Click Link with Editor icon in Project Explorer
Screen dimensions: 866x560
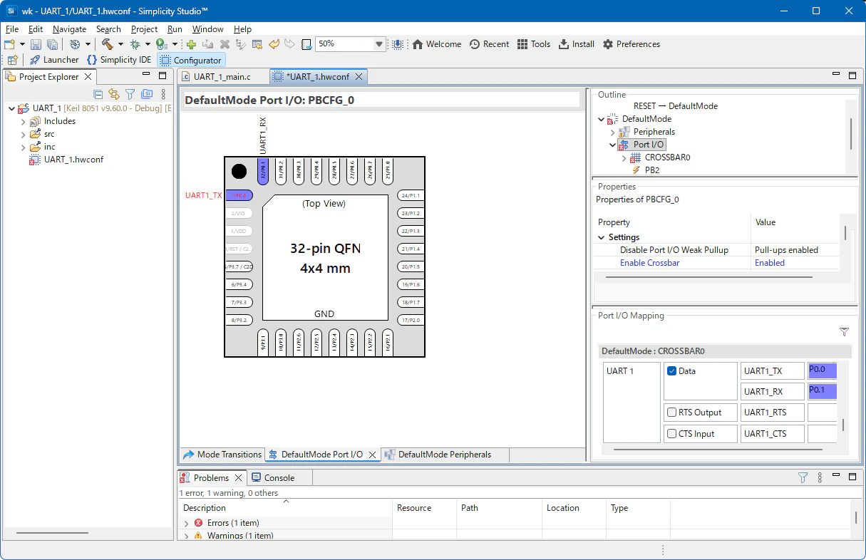114,94
